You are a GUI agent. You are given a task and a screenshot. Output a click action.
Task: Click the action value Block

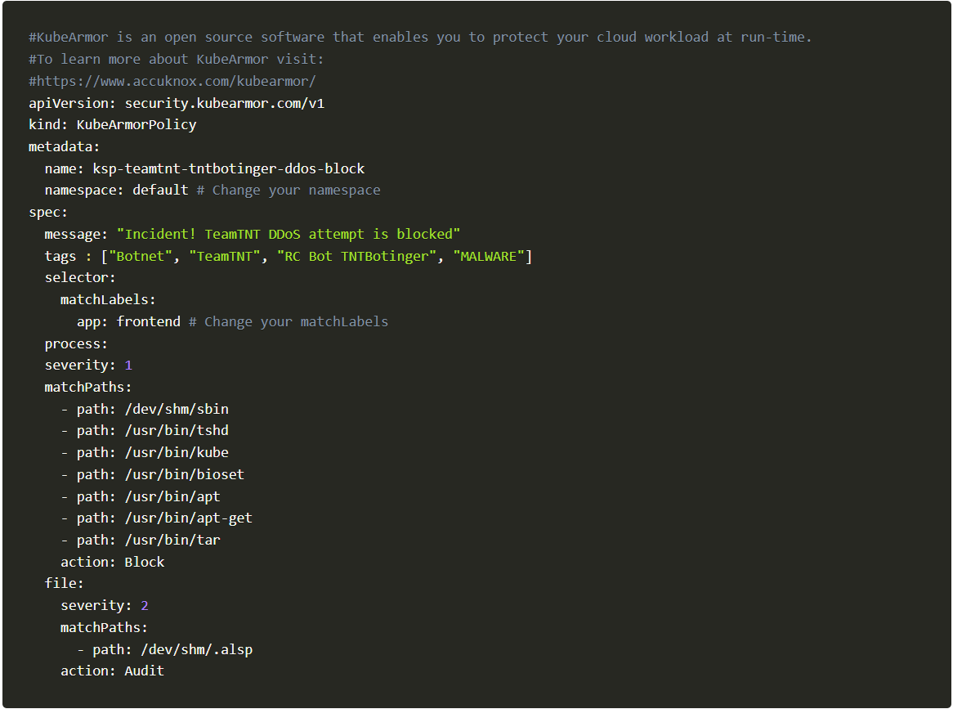(x=145, y=563)
